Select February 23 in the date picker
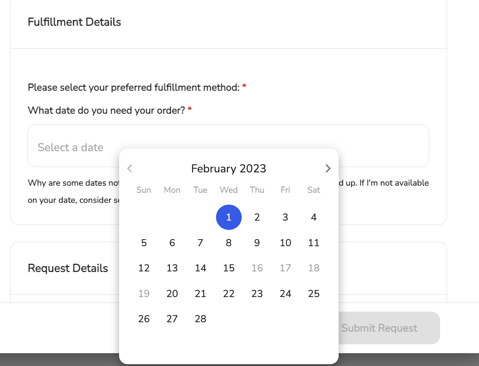Viewport: 479px width, 366px height. (257, 294)
